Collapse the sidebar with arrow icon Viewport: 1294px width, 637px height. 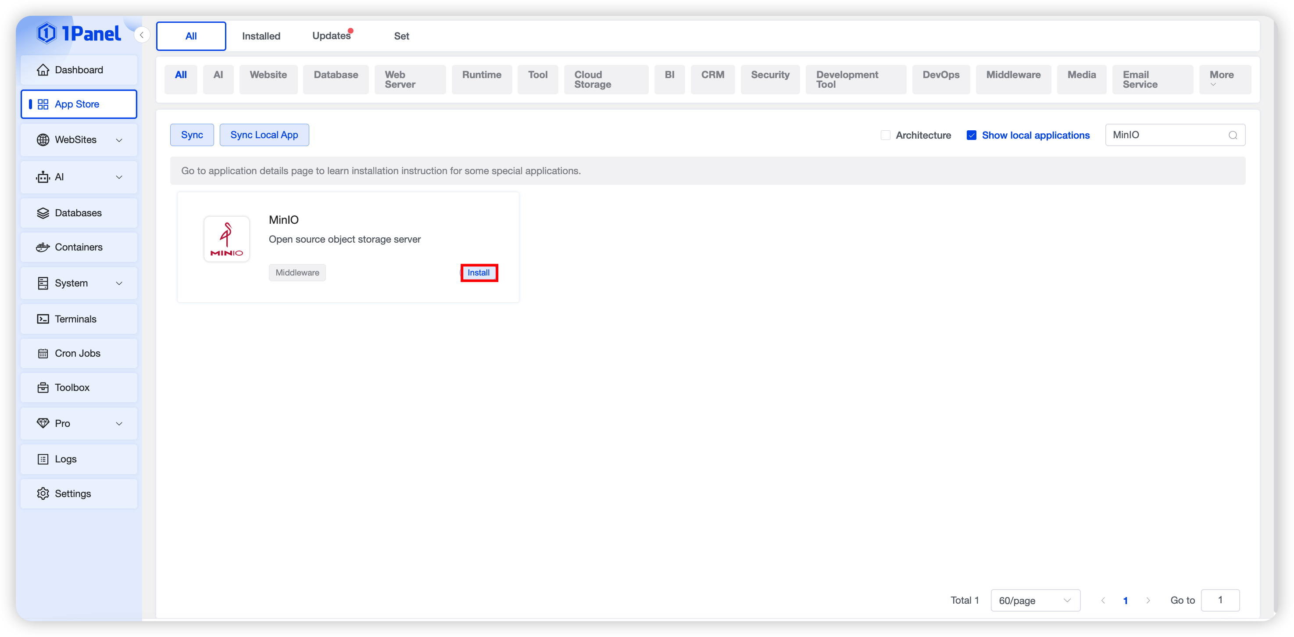pyautogui.click(x=142, y=35)
